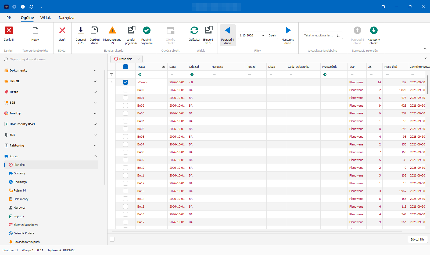The height and width of the screenshot is (255, 430).
Task: Click Przyjmij pojemniki icon
Action: [x=147, y=30]
